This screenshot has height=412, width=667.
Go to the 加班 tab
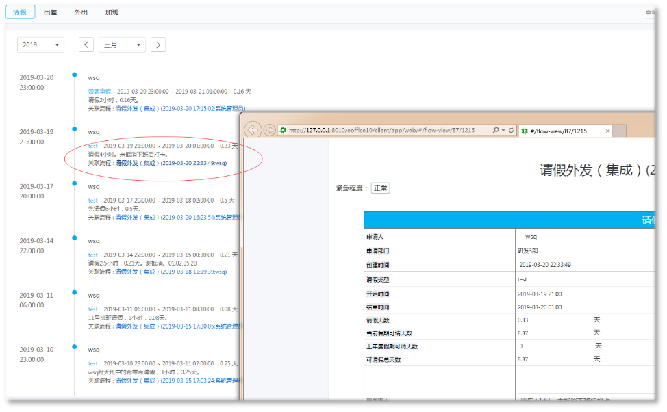[x=112, y=12]
